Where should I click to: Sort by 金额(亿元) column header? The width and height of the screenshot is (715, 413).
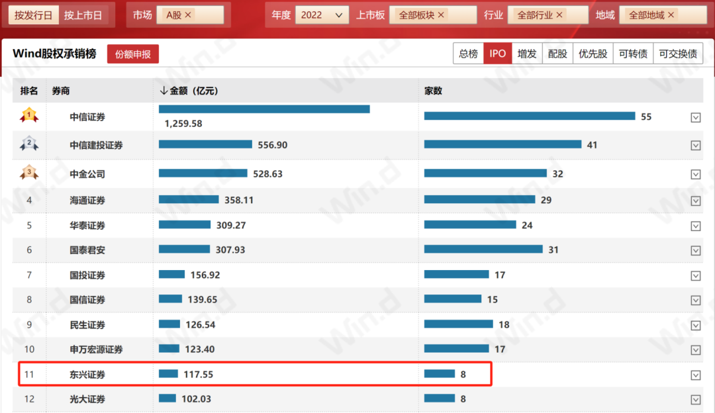189,91
